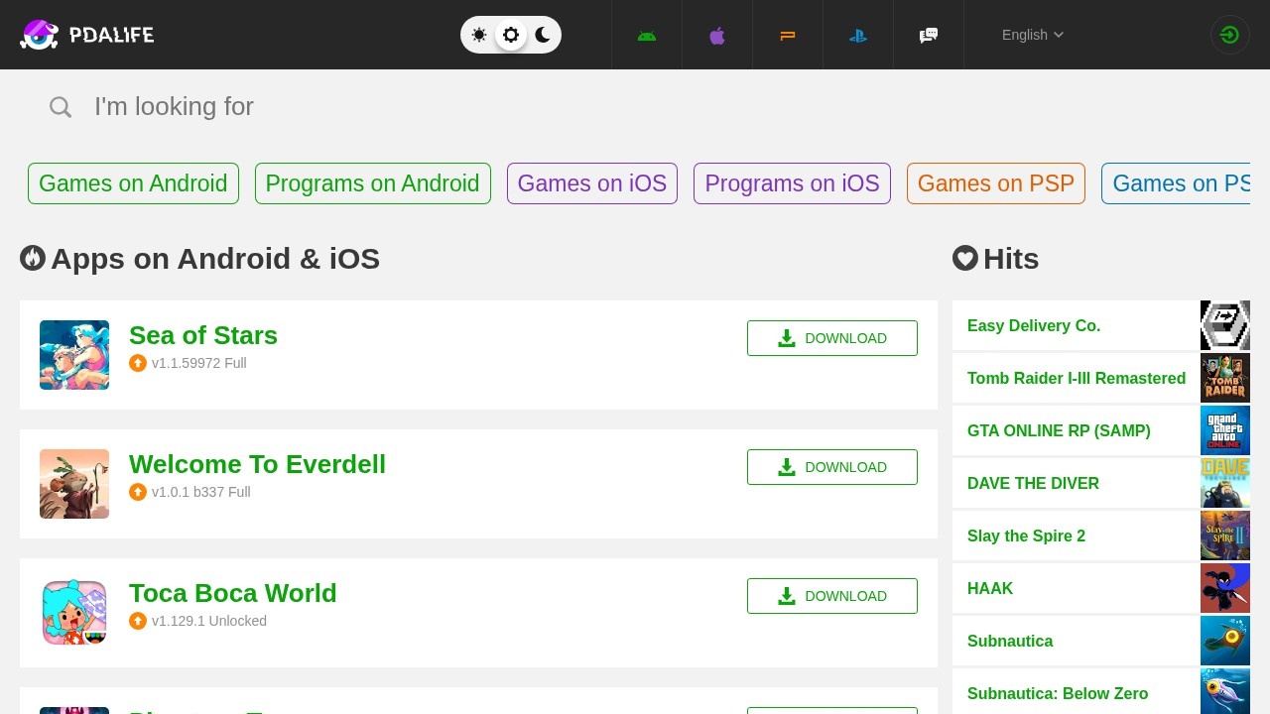Click the Dave the Diver thumbnail
The image size is (1270, 714).
click(x=1225, y=483)
